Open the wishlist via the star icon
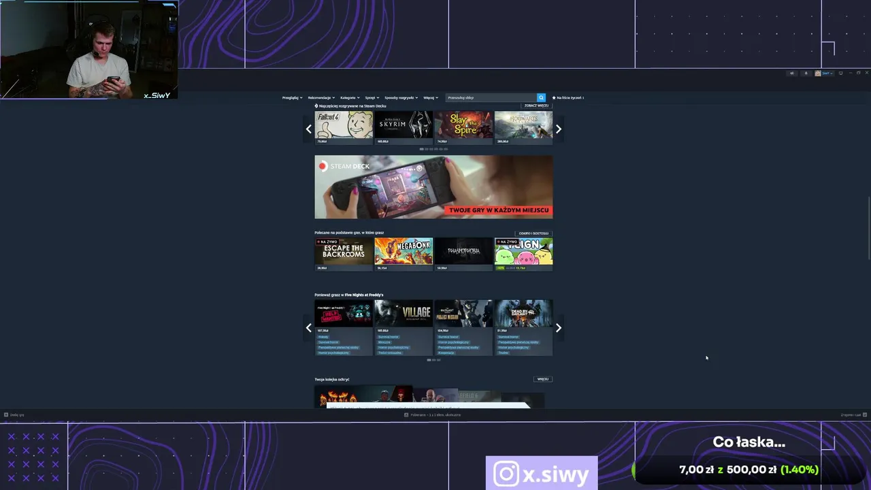The image size is (871, 490). [x=554, y=97]
